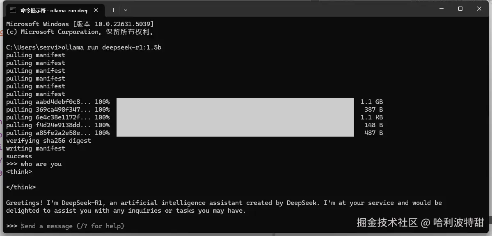
Task: Click the aabd4debf0c8 1.1 GB progress bar
Action: (235, 101)
